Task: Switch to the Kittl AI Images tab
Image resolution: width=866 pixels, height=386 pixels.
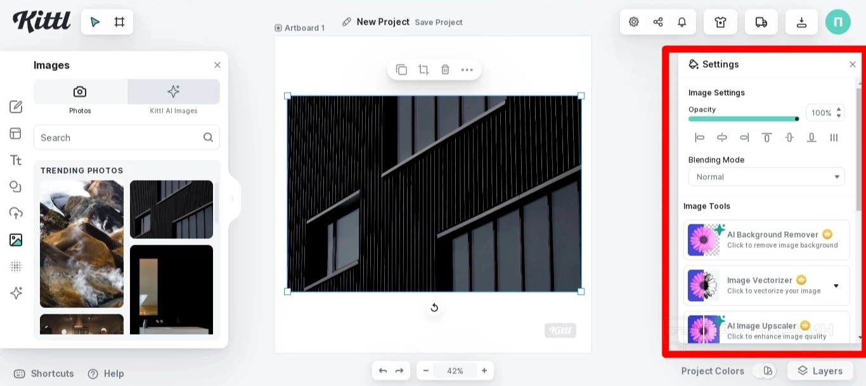Action: [174, 97]
